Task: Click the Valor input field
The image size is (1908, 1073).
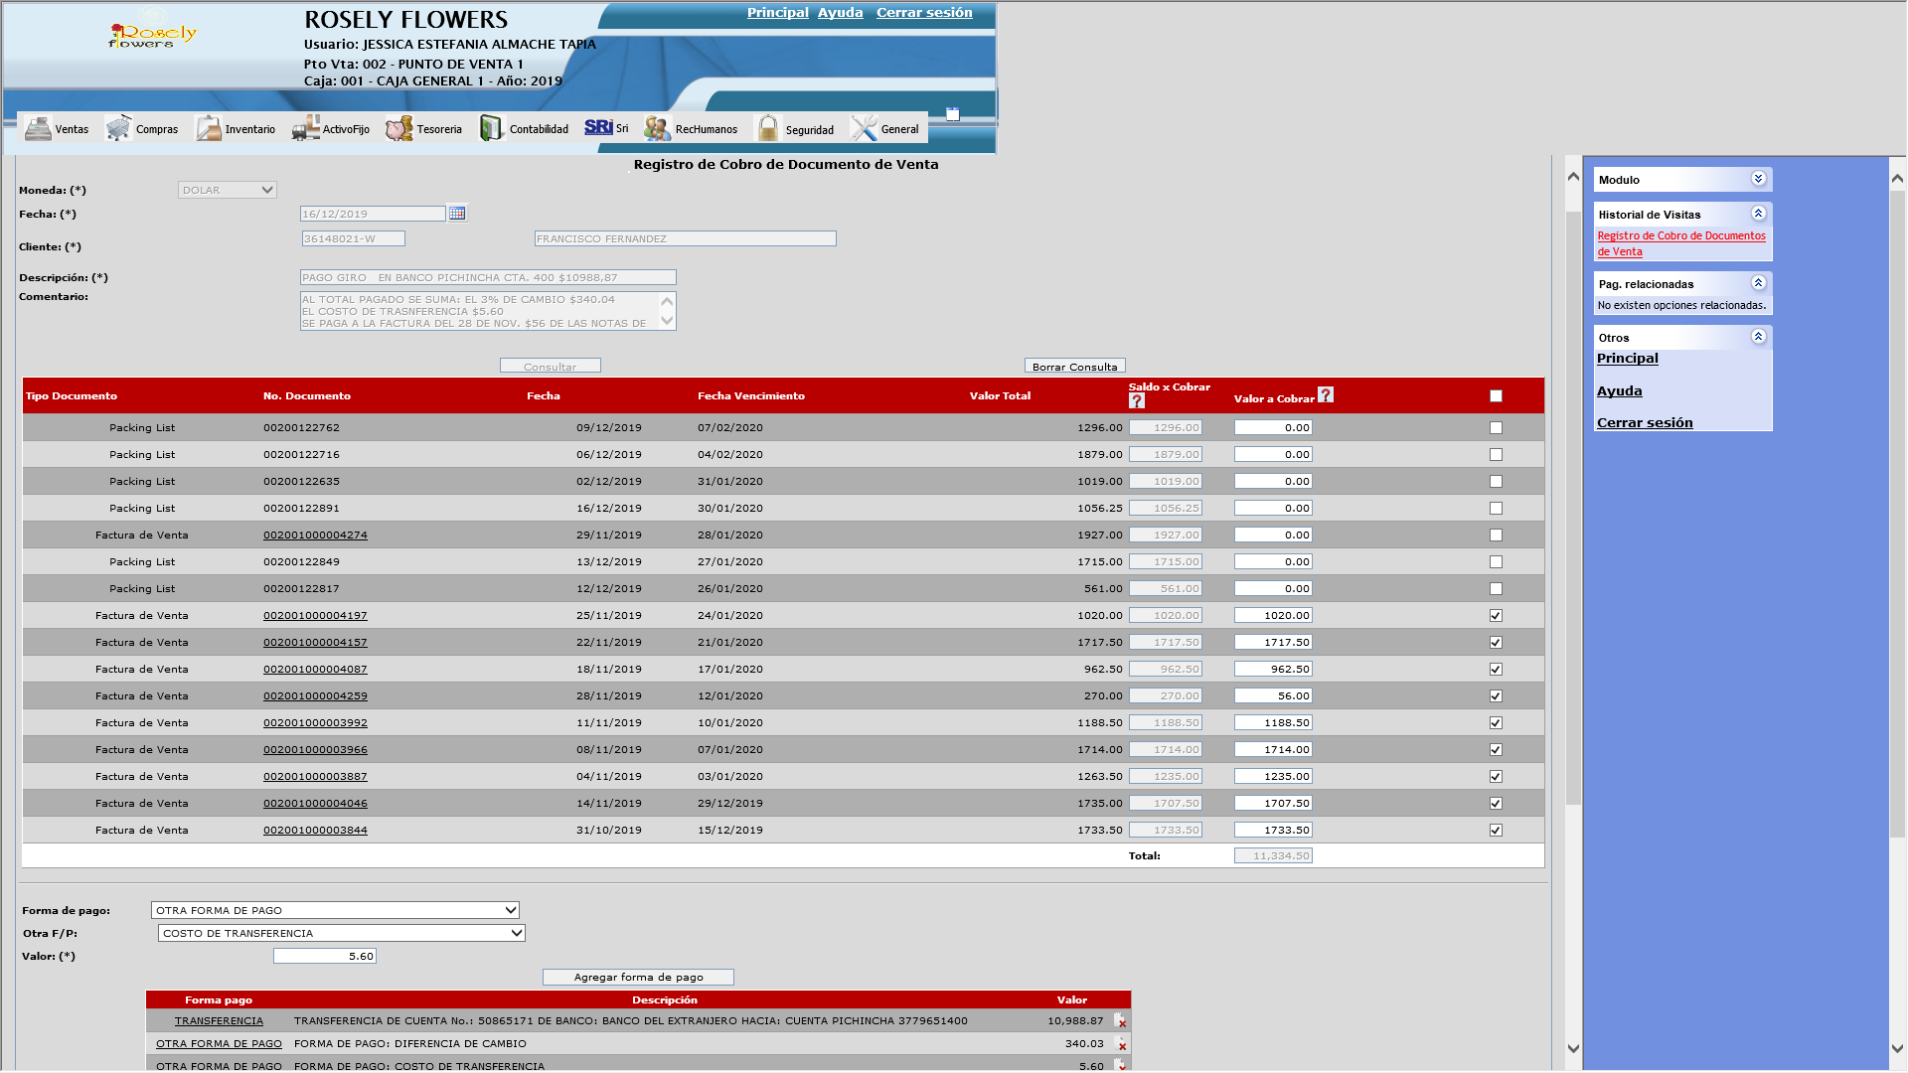Action: click(x=324, y=956)
